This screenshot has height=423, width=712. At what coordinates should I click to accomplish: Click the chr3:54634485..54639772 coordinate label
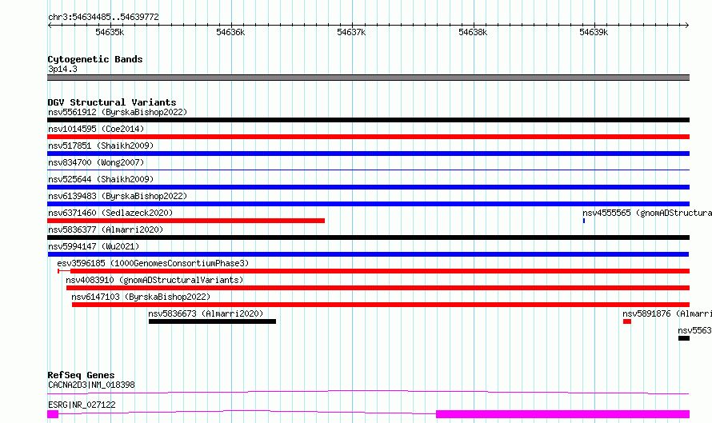[103, 18]
